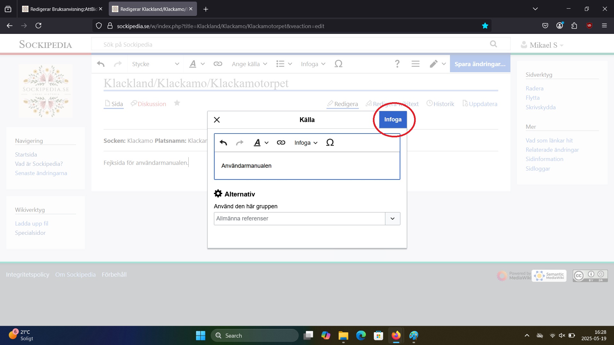Viewport: 614px width, 345px height.
Task: Open Firefox extensions puzzle icon
Action: pyautogui.click(x=574, y=26)
